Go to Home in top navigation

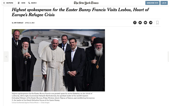click(x=23, y=3)
